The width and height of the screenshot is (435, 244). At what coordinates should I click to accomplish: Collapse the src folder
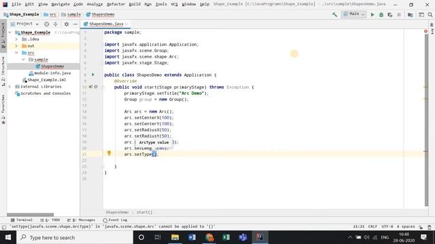point(16,53)
